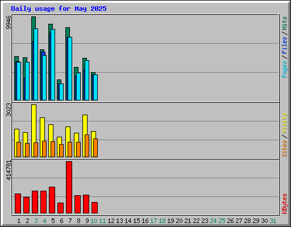Select green day 3 on the x-axis
The height and width of the screenshot is (227, 291).
[36, 221]
